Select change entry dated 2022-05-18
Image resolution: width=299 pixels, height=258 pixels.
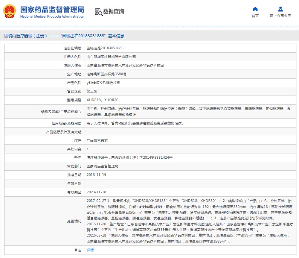(x=188, y=238)
